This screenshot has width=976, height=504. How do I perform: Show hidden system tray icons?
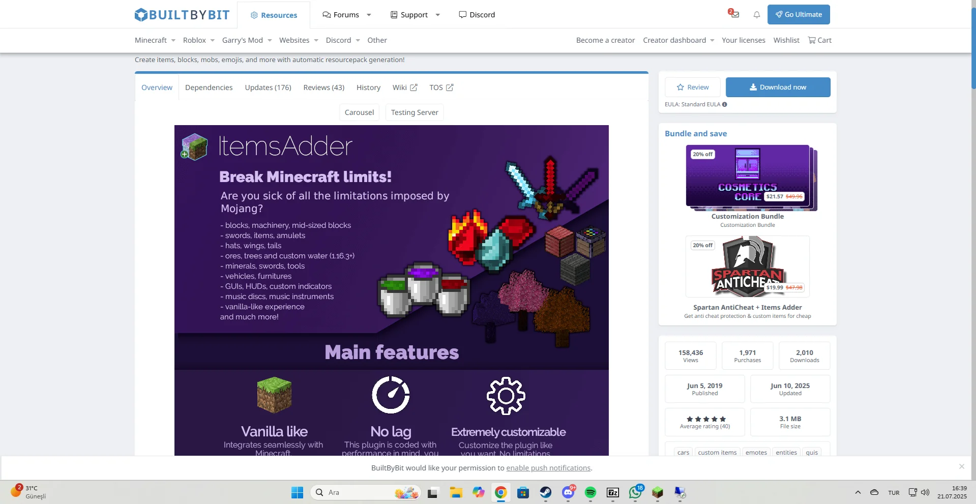coord(858,492)
